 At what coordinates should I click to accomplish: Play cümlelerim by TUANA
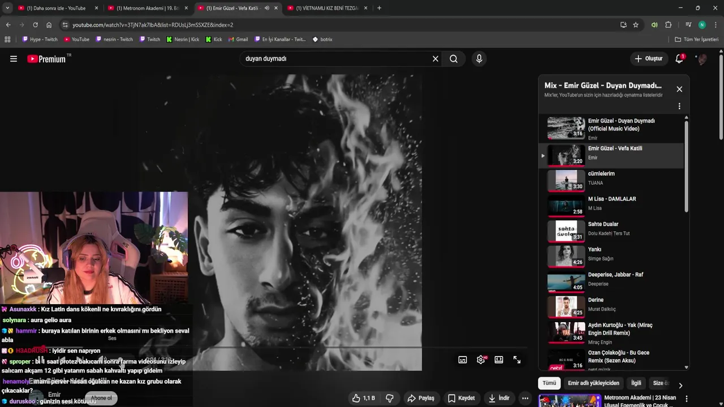(611, 181)
